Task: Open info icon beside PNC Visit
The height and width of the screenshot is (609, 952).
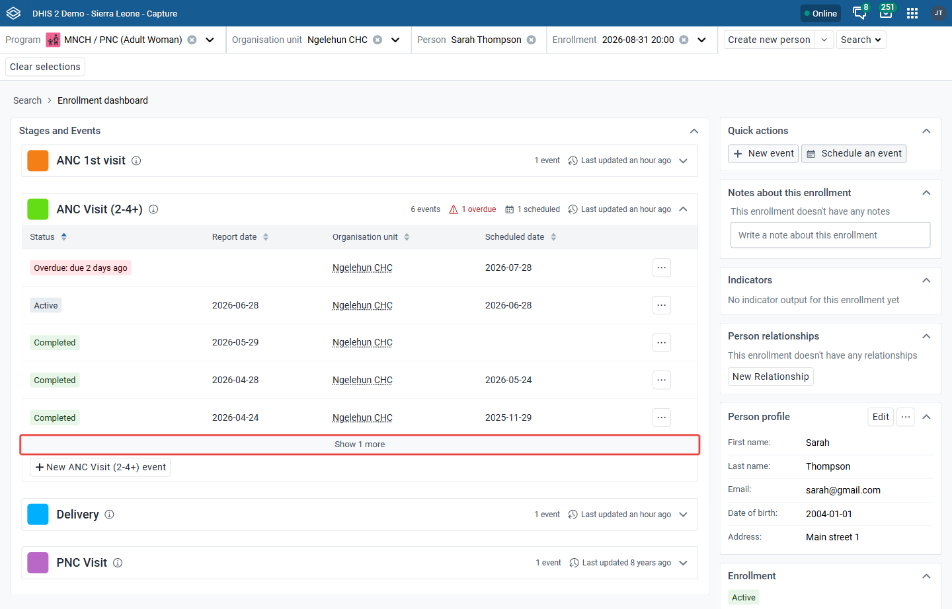Action: click(118, 563)
